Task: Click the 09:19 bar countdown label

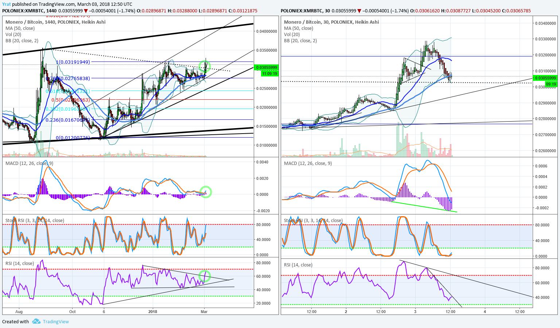Action: pos(551,84)
